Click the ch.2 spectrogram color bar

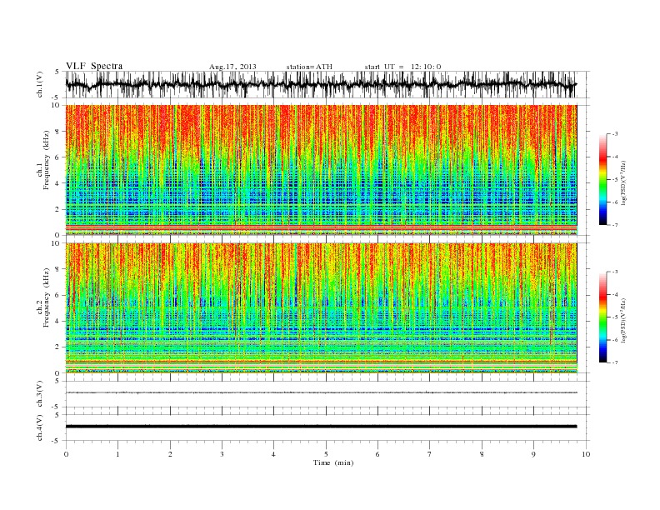point(602,317)
